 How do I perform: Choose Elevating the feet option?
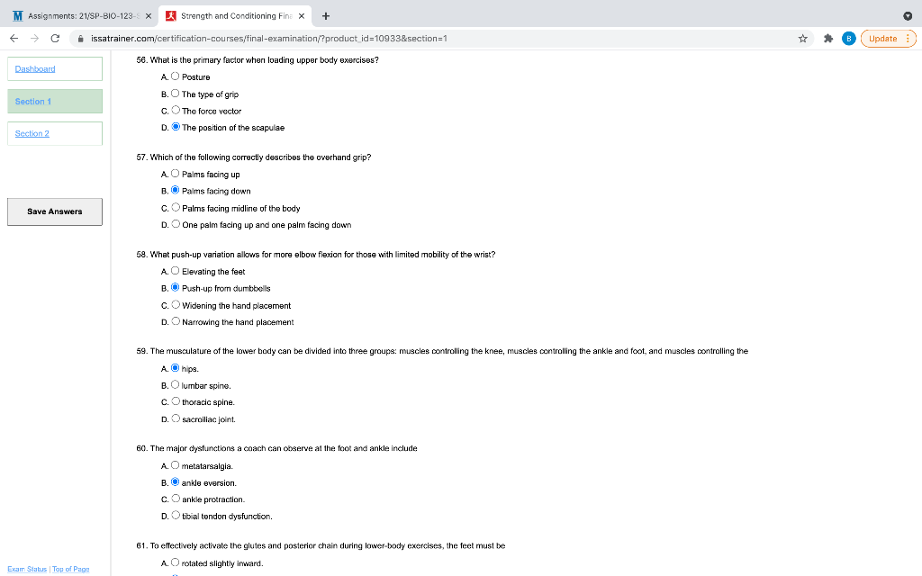(x=176, y=270)
